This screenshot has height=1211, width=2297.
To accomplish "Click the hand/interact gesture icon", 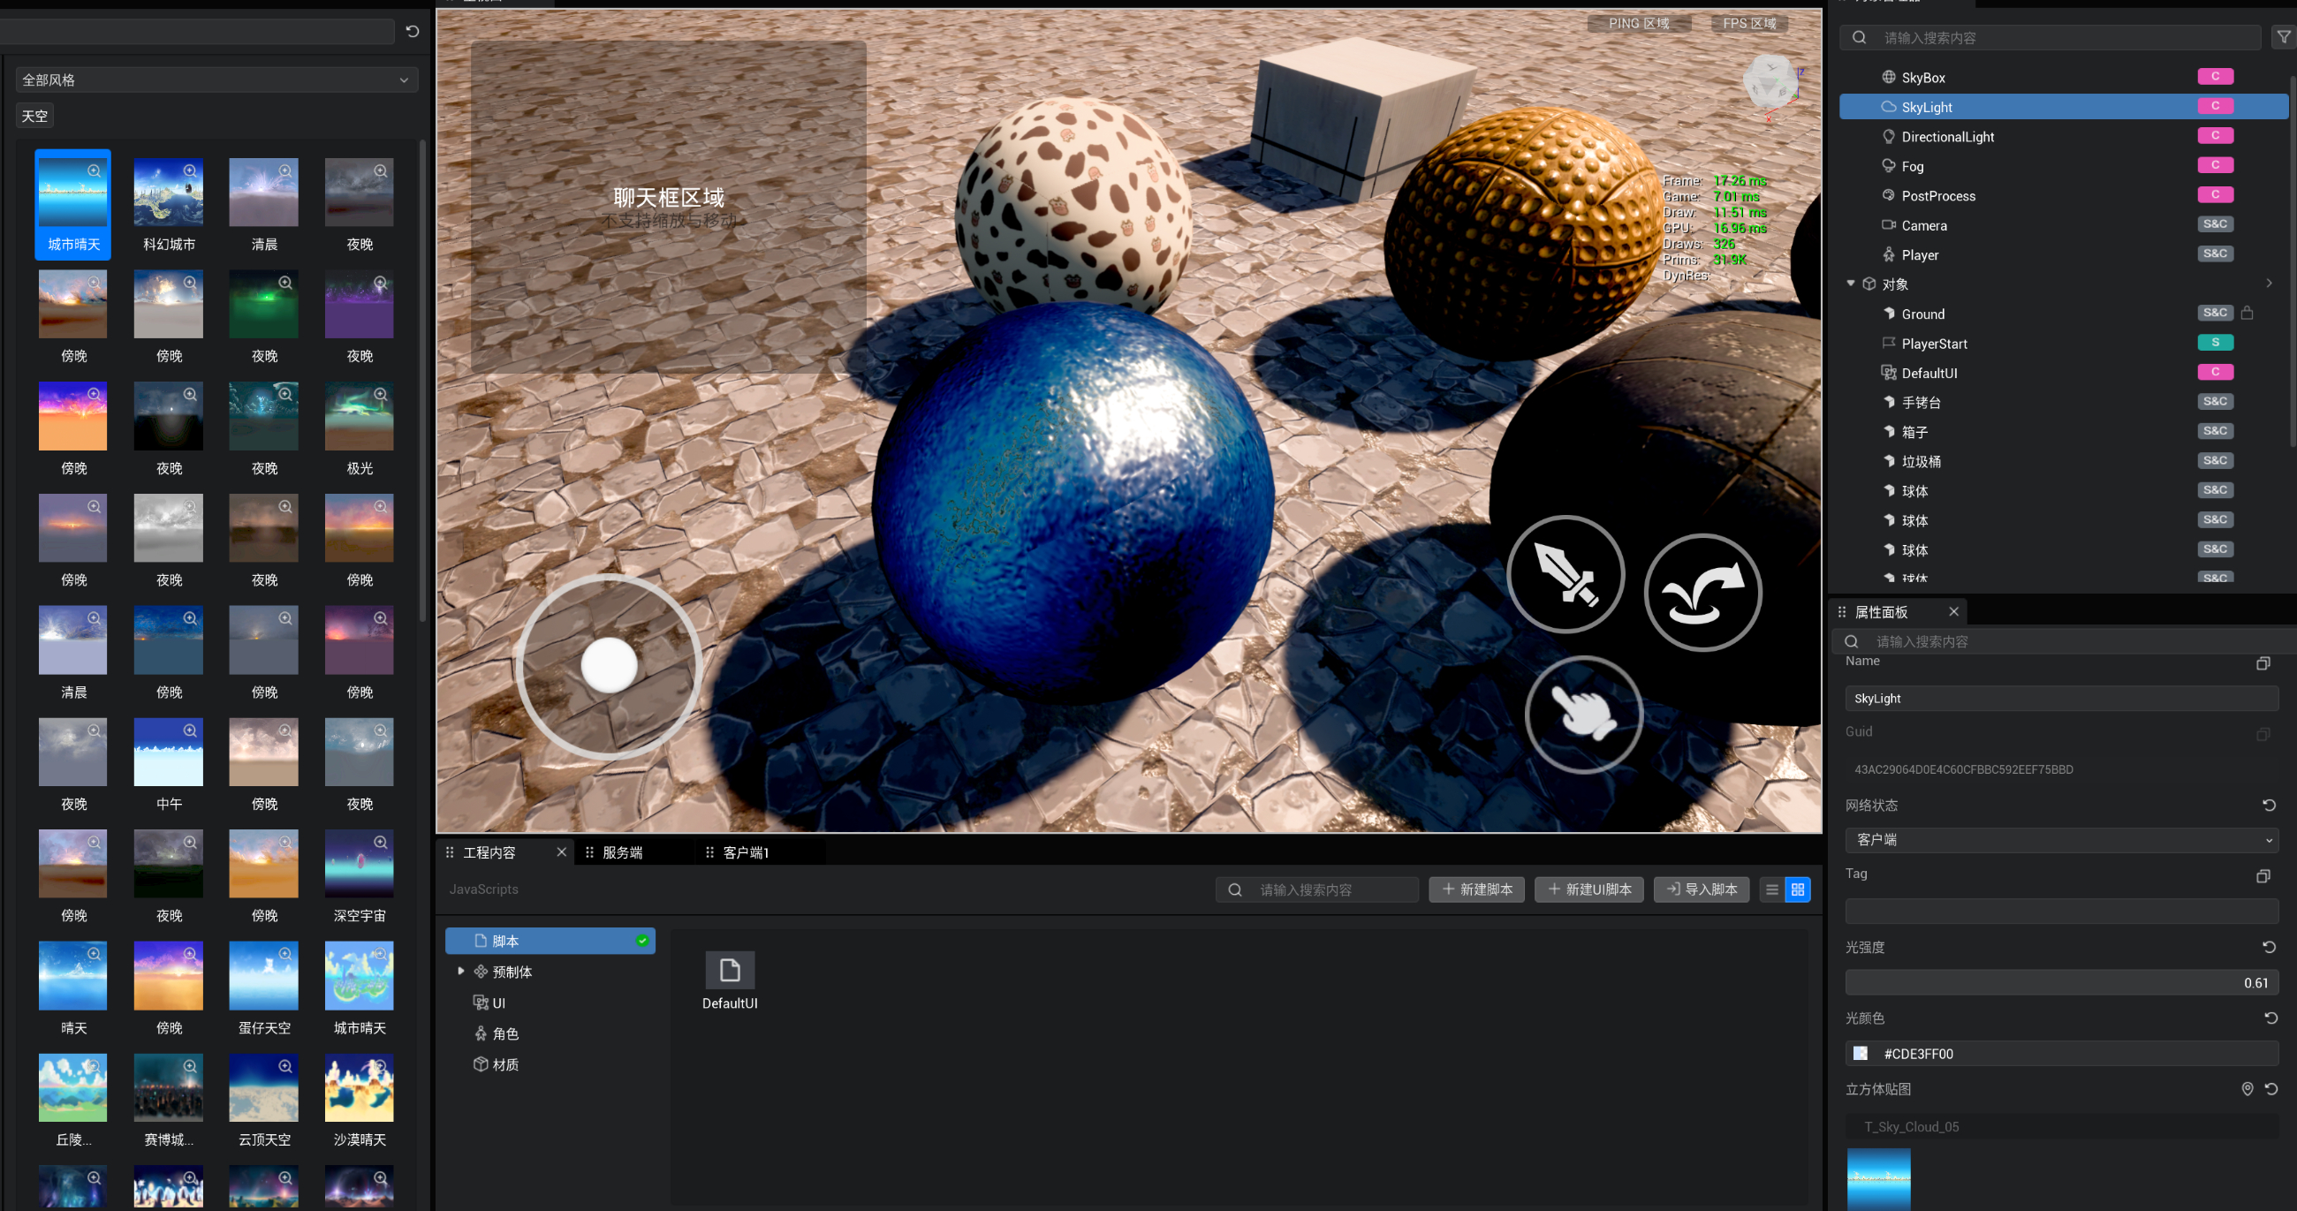I will (x=1583, y=711).
